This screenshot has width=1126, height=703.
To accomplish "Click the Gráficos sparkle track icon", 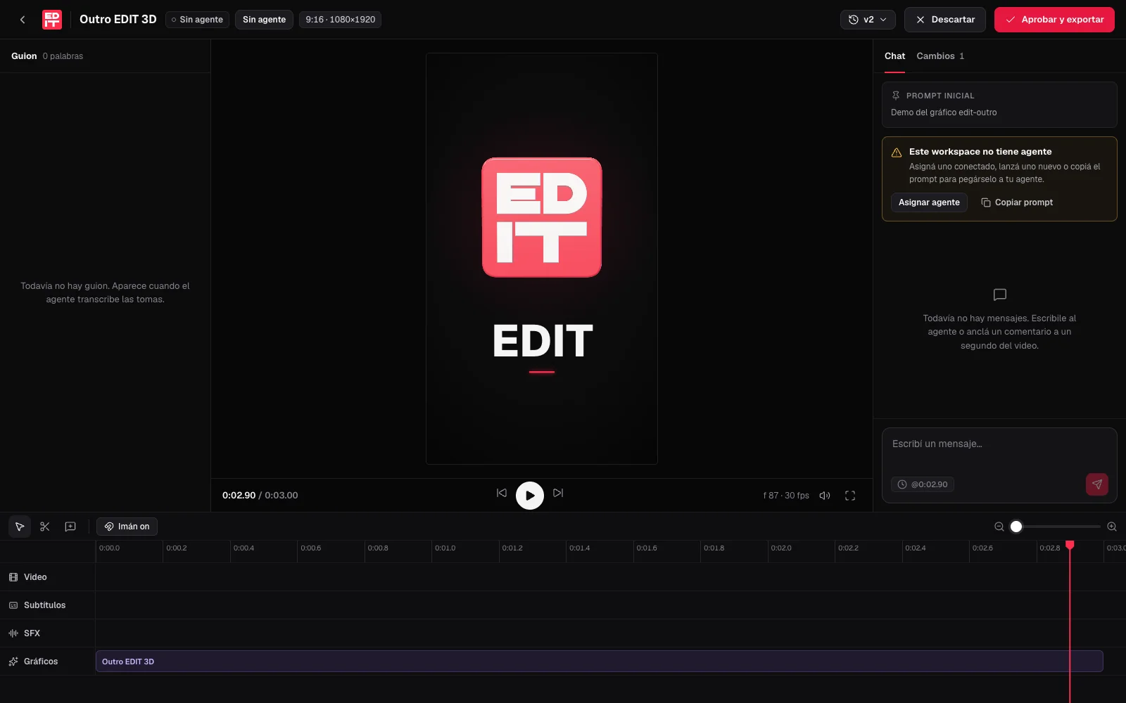I will pos(13,662).
